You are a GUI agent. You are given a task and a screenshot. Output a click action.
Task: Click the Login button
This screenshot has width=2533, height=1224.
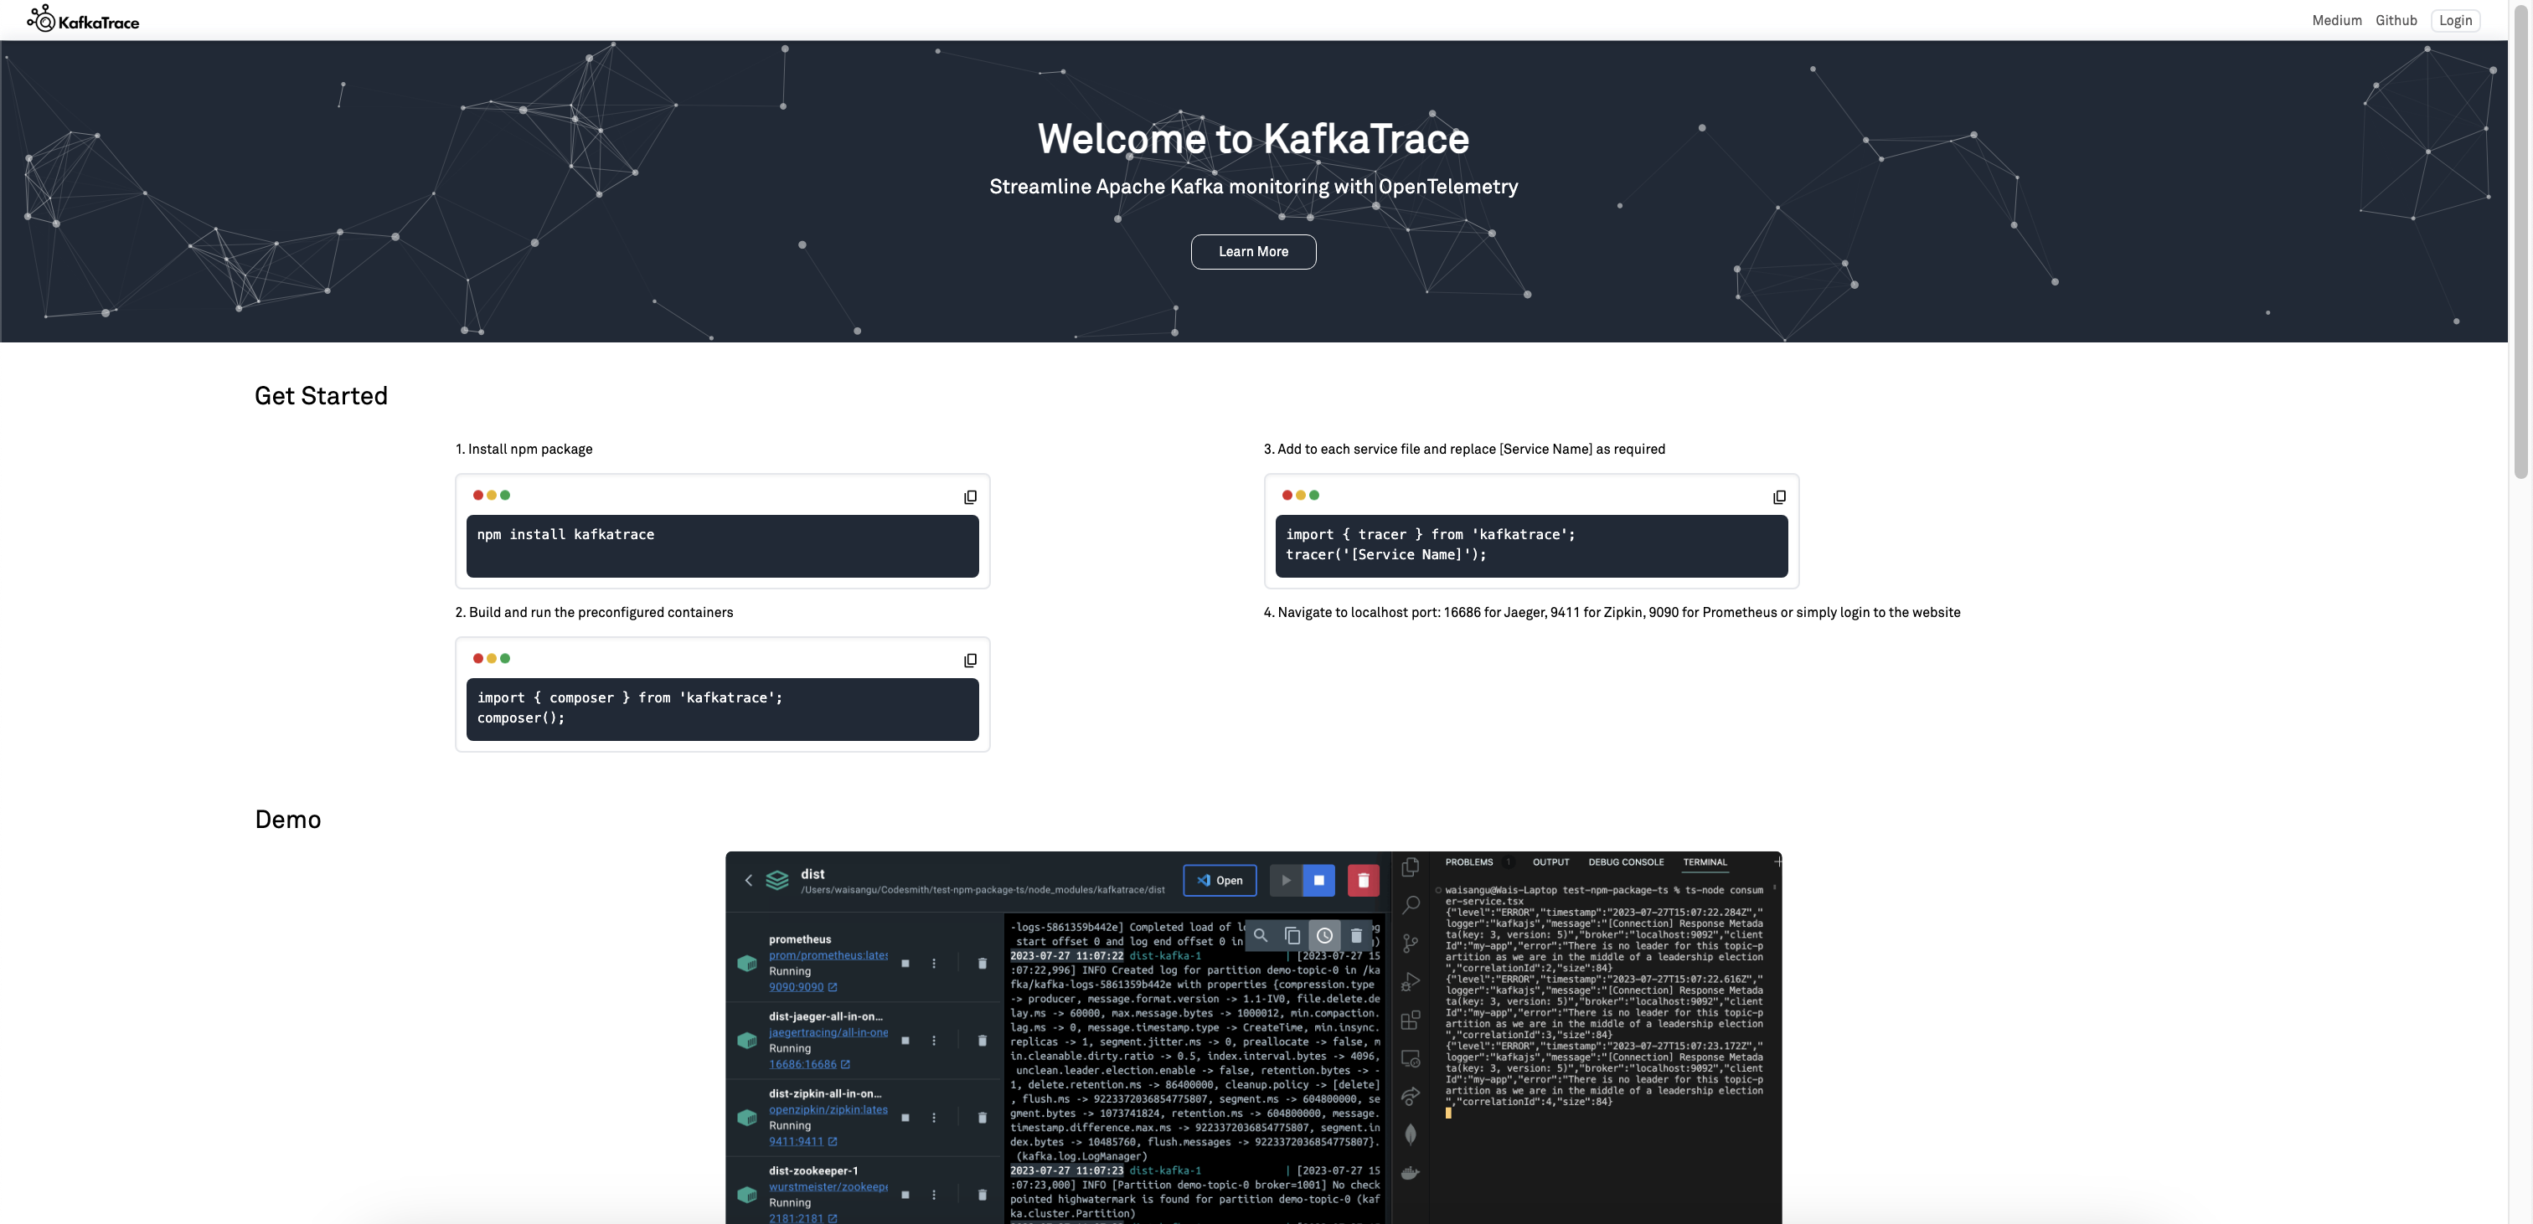[2454, 21]
